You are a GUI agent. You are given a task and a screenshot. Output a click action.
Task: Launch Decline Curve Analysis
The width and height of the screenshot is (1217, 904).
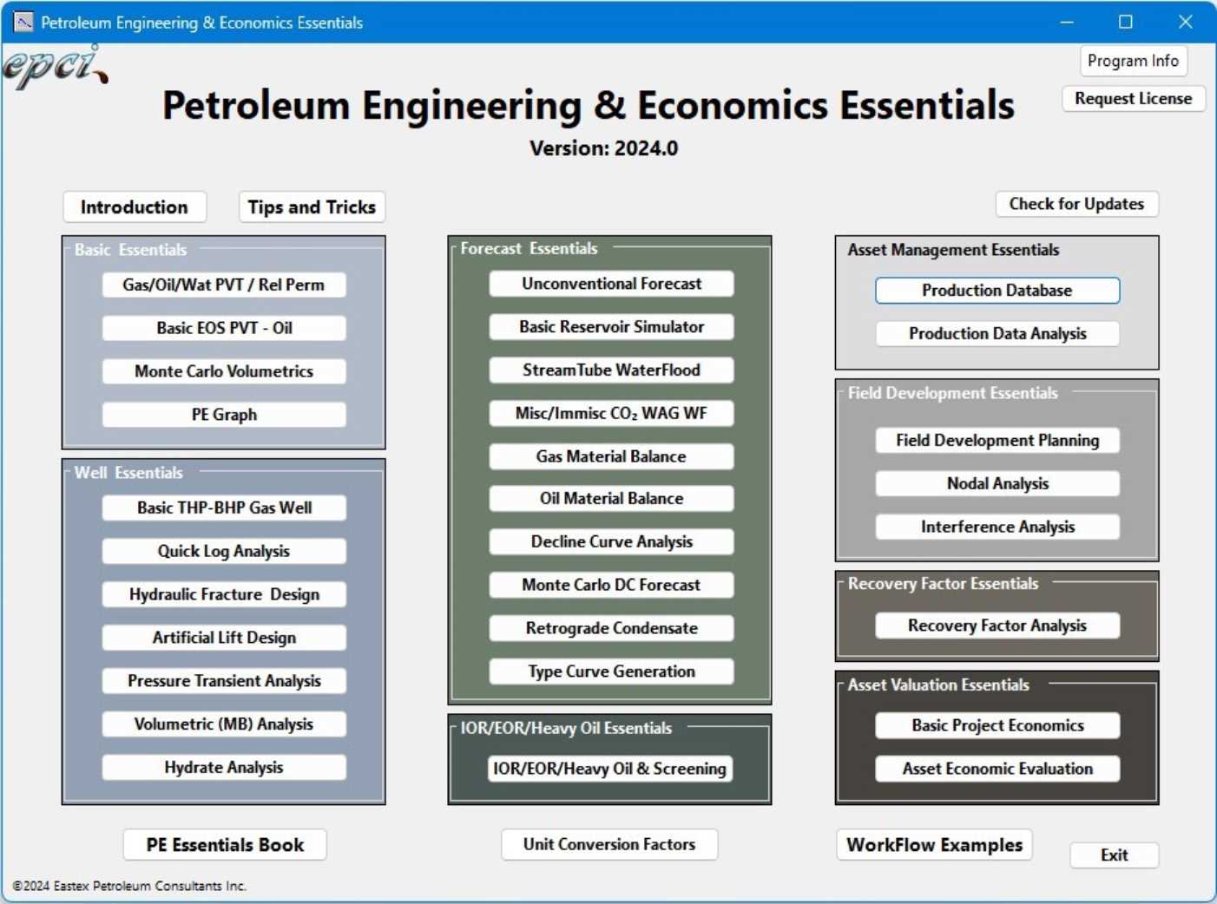(x=611, y=542)
